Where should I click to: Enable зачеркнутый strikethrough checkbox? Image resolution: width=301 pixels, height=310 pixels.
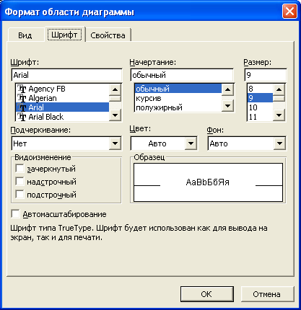click(x=19, y=169)
